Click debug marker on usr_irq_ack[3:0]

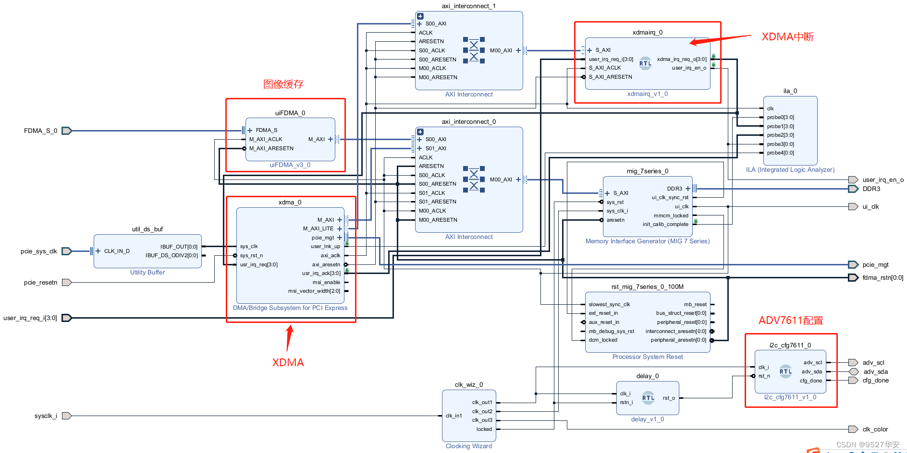click(347, 270)
